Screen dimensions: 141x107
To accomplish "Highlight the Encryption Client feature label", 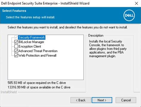I will click(x=30, y=46).
